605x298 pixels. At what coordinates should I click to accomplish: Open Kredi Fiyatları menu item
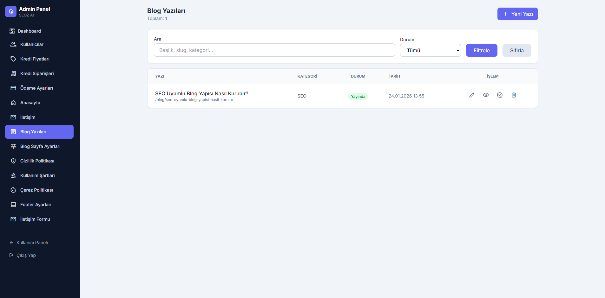(39, 59)
